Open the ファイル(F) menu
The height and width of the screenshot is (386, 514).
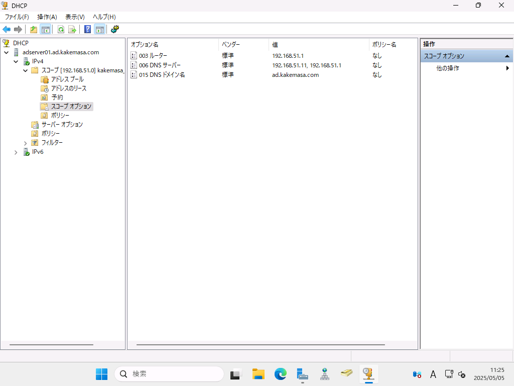coord(17,17)
